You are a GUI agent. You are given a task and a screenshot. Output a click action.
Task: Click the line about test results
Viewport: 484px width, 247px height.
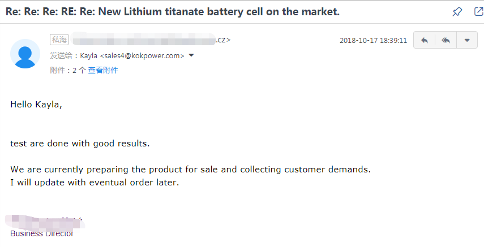tap(80, 144)
